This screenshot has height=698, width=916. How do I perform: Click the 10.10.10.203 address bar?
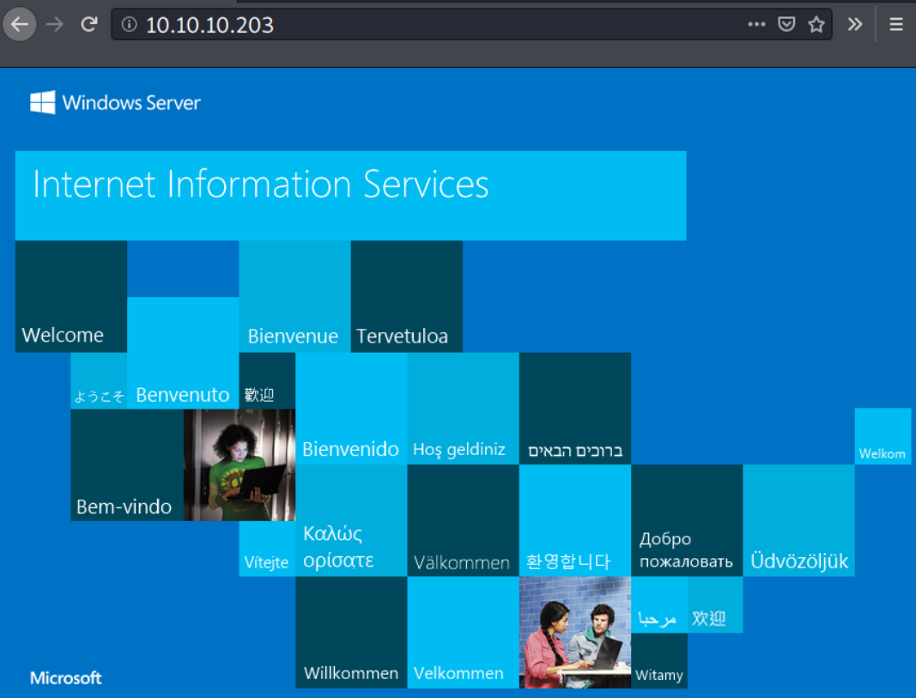coord(429,25)
